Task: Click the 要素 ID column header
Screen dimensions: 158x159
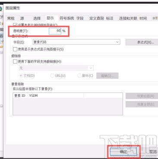Action: pyautogui.click(x=20, y=95)
